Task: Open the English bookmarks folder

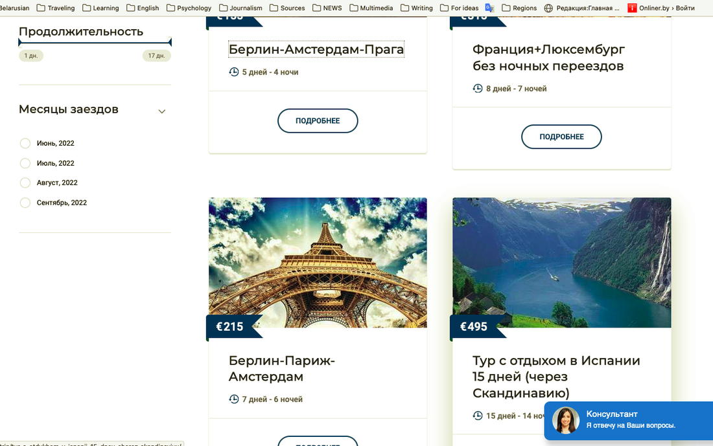Action: pyautogui.click(x=143, y=8)
